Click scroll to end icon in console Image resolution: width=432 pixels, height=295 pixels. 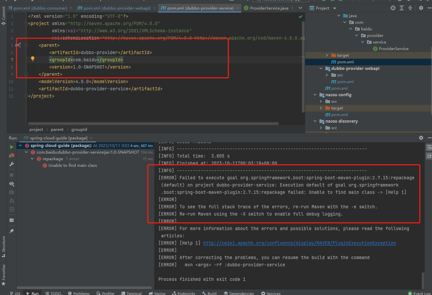click(x=429, y=156)
